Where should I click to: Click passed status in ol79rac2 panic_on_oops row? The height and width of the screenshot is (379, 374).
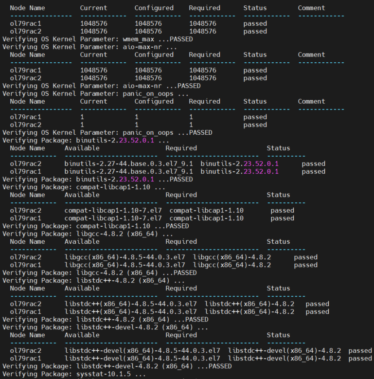tap(255, 125)
